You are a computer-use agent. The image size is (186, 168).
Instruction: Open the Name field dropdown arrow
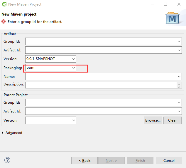click(179, 77)
